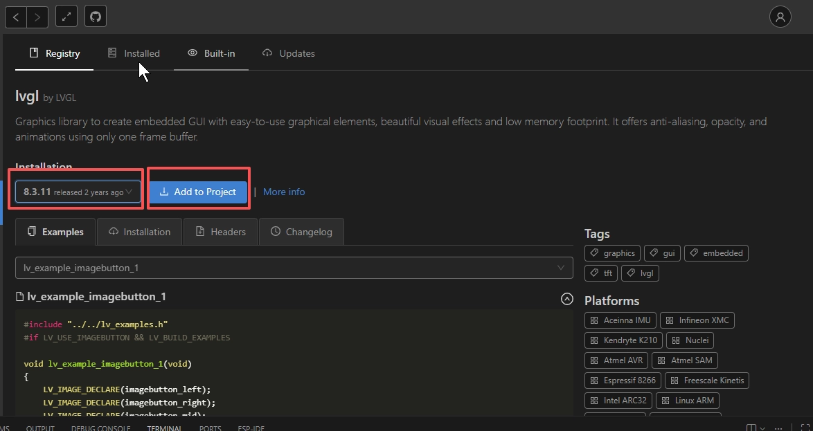Click the #include "../../lv_examples.h" code line

(x=96, y=324)
